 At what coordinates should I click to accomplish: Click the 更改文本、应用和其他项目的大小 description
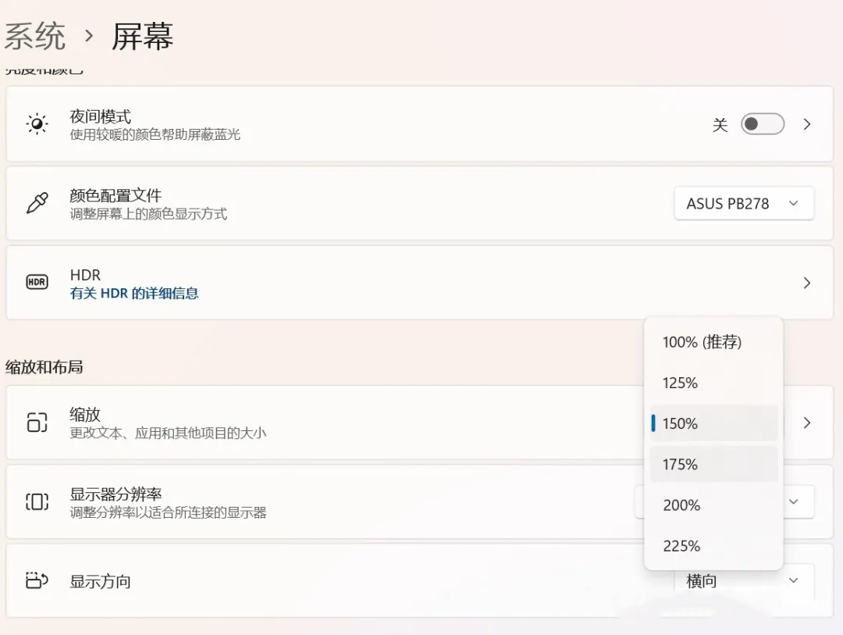[168, 433]
